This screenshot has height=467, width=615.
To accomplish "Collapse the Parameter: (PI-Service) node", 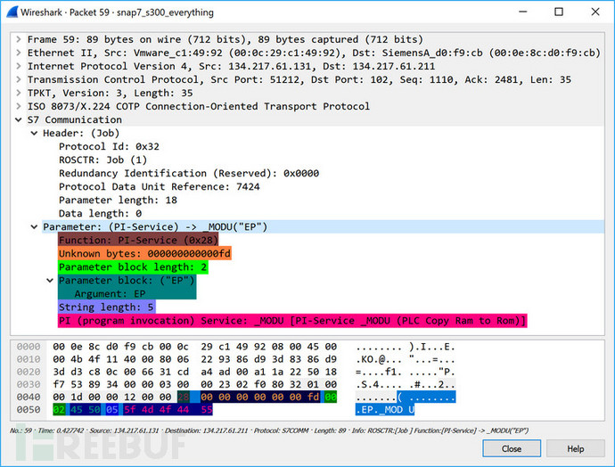I will 35,226.
